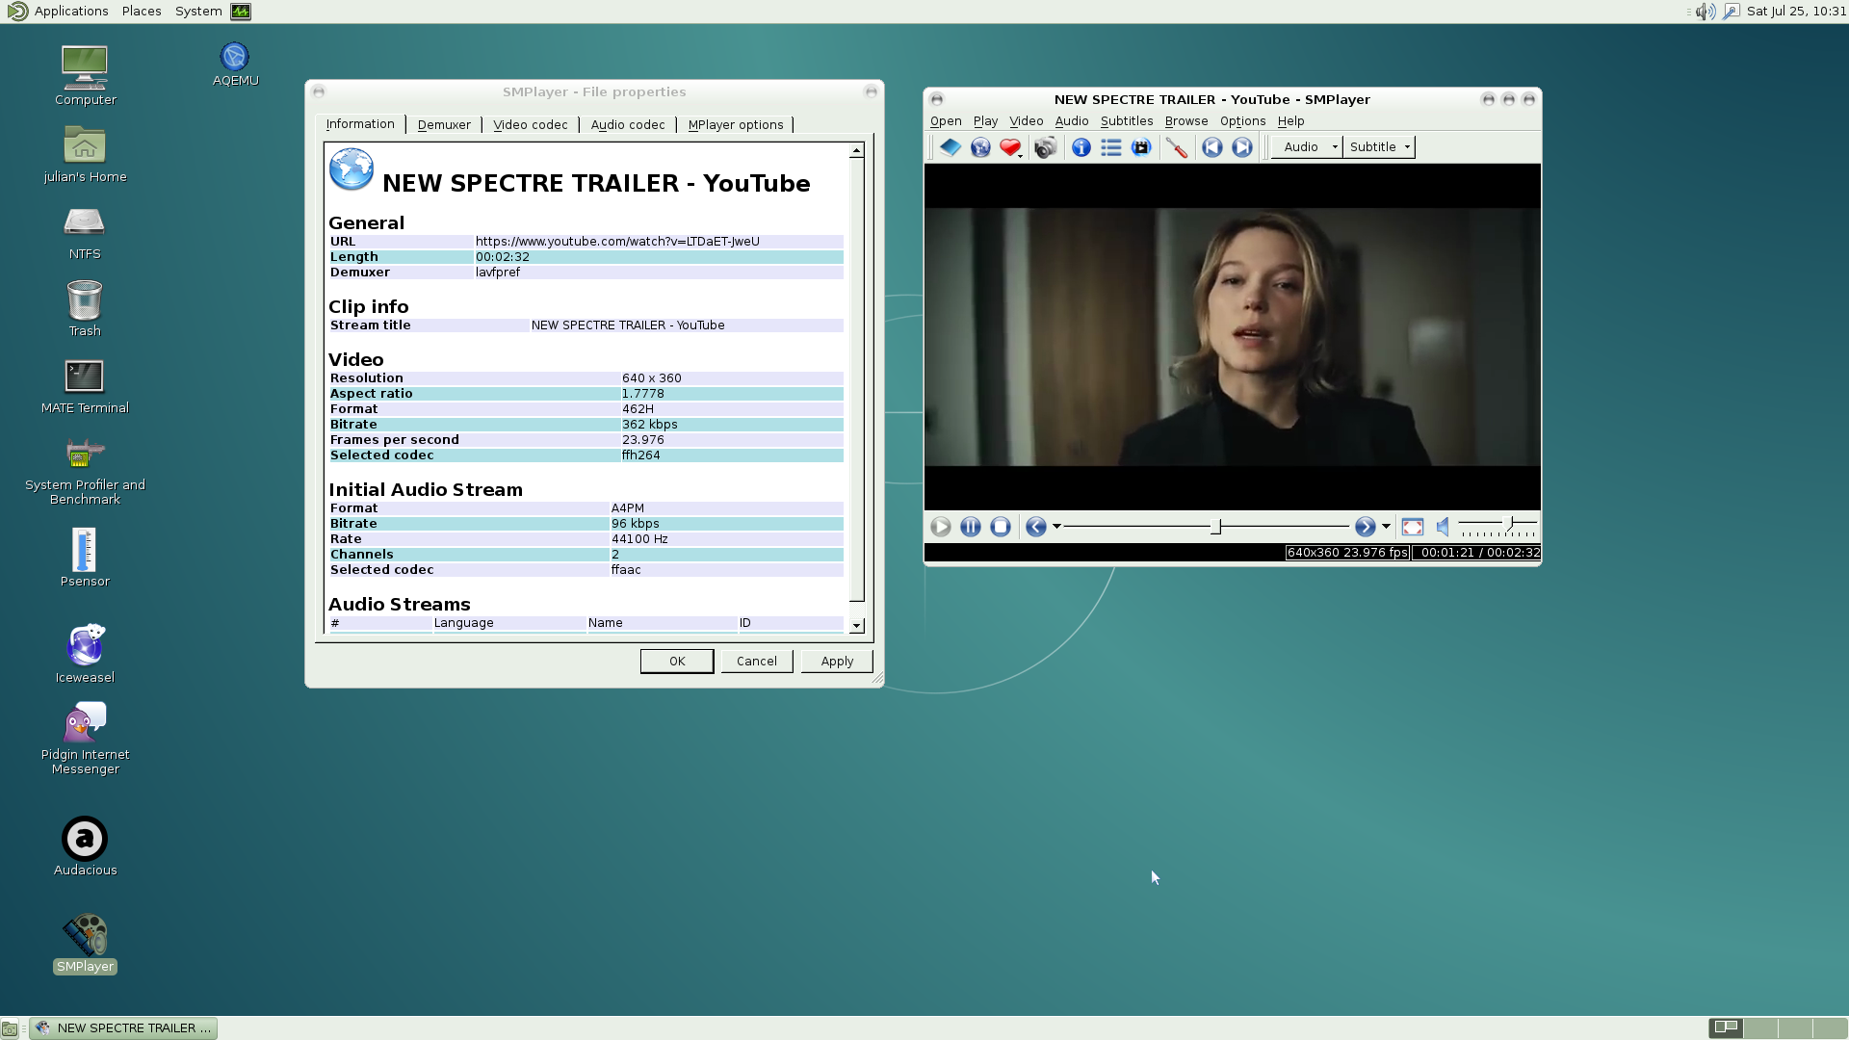The image size is (1849, 1040).
Task: Click the scroll down arrow in Information panel
Action: pos(856,626)
